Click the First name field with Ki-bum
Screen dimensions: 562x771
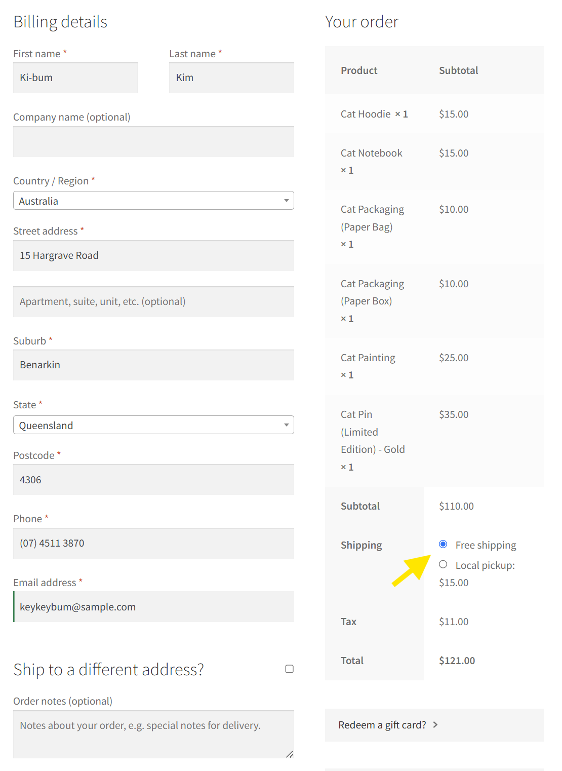(x=75, y=78)
